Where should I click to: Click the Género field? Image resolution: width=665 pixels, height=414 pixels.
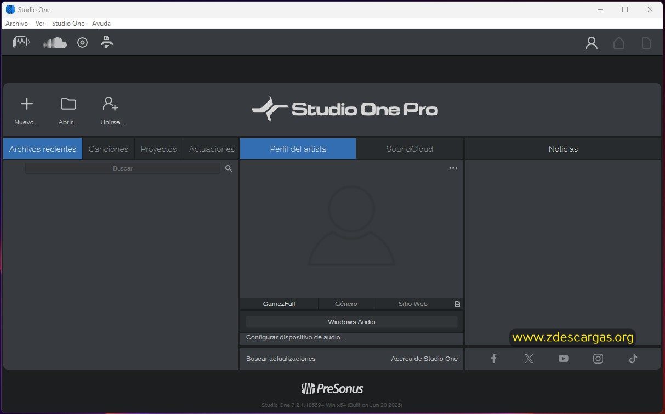[x=346, y=304]
